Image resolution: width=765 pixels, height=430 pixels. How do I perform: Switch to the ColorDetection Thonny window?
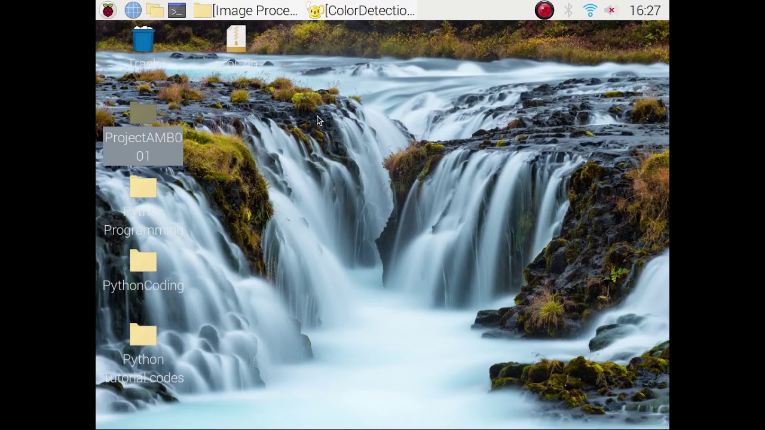tap(361, 10)
